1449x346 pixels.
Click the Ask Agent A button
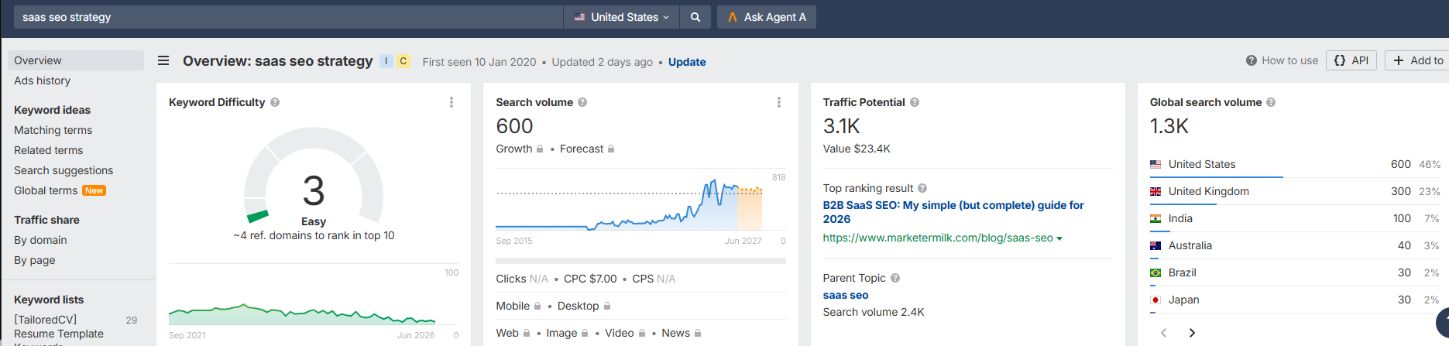767,17
